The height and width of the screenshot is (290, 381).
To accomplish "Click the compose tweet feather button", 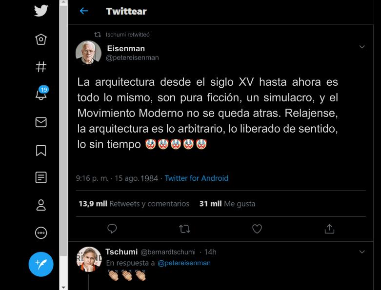I will click(41, 264).
